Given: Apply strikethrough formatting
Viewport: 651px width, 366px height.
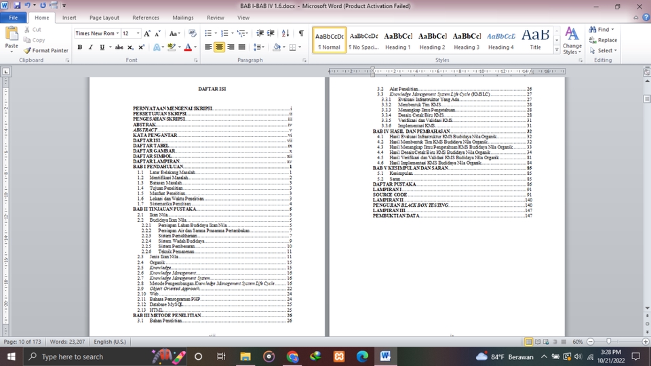Looking at the screenshot, I should click(119, 47).
